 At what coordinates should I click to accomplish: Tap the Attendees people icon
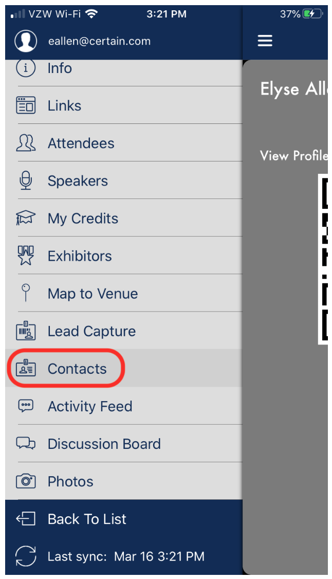click(x=26, y=143)
